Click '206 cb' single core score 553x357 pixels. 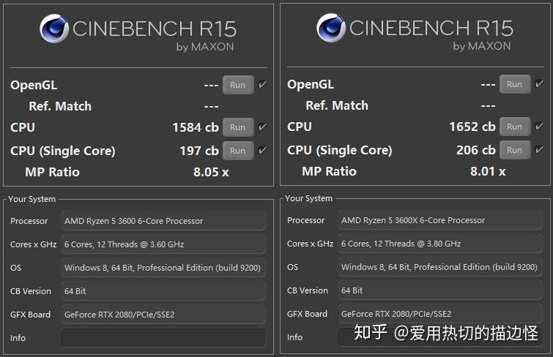476,150
